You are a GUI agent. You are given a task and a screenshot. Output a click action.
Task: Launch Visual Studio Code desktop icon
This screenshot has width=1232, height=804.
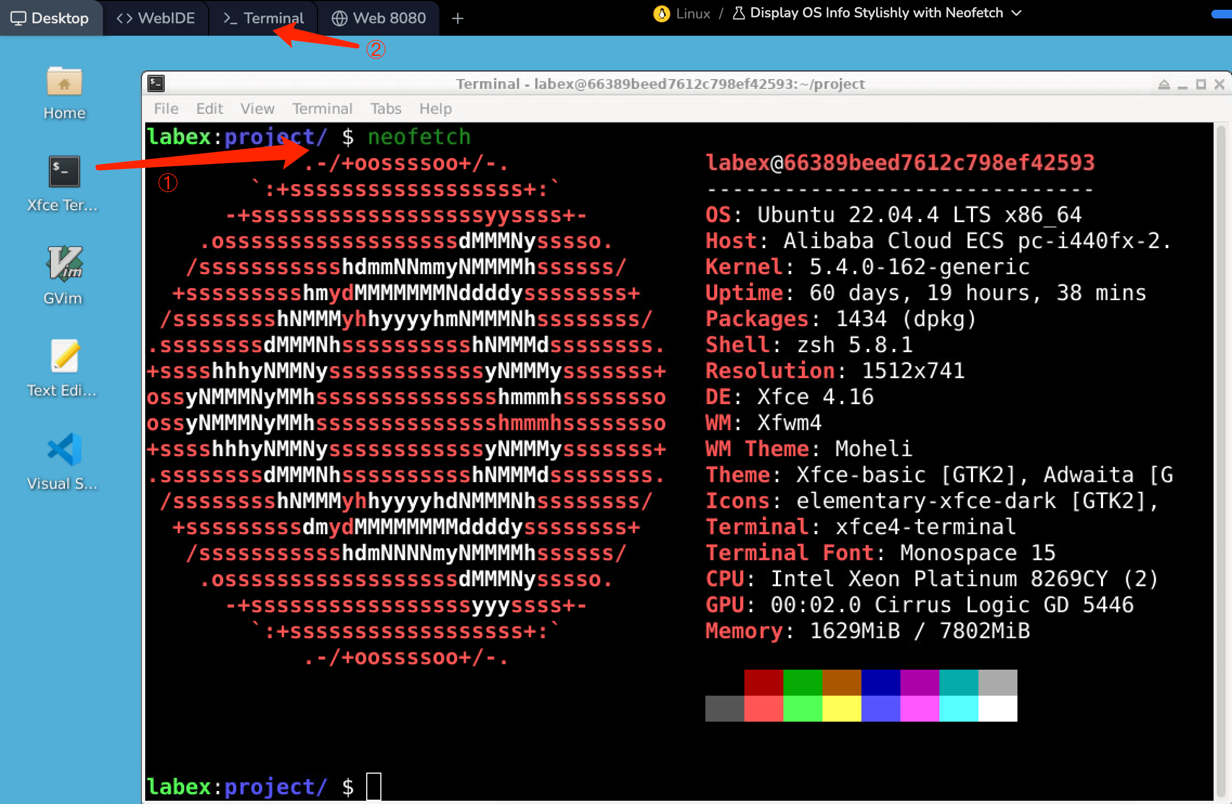coord(63,462)
